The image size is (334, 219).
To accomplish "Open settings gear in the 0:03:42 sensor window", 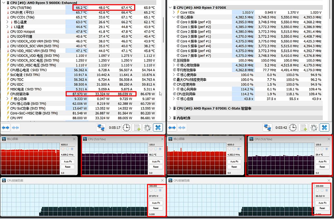I will (314, 128).
